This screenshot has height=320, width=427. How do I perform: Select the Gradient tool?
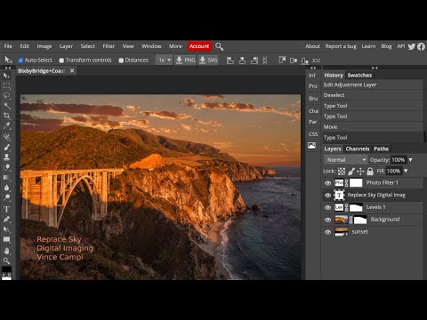point(6,177)
